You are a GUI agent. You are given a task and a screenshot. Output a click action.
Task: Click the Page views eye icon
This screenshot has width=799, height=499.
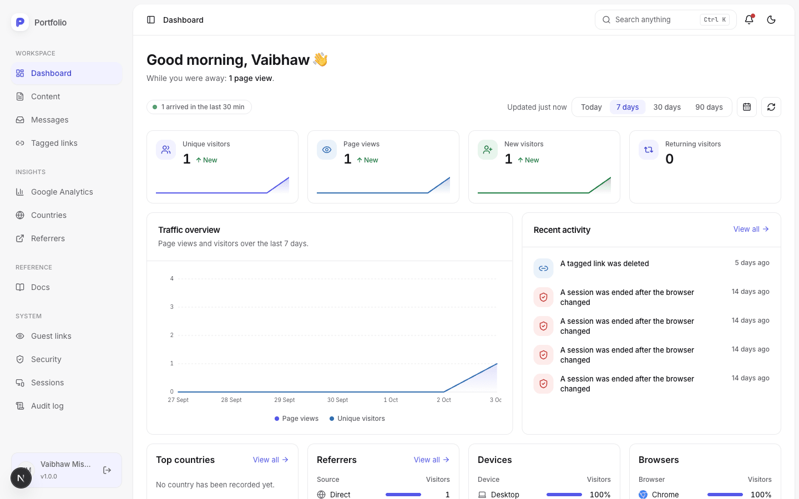click(327, 150)
